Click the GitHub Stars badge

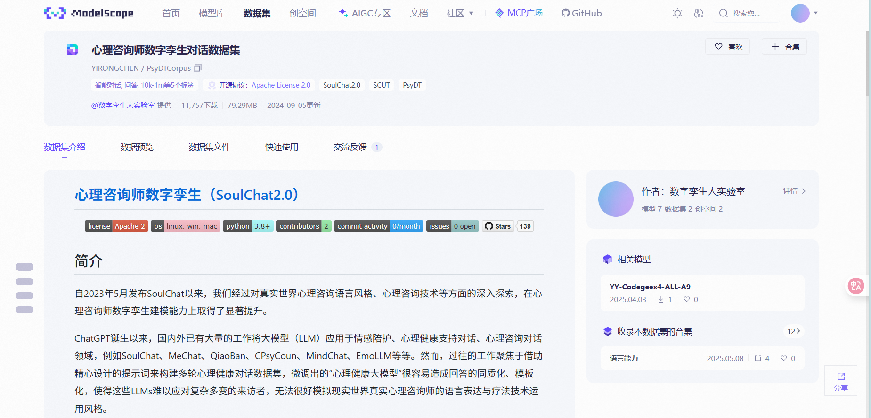pyautogui.click(x=498, y=226)
